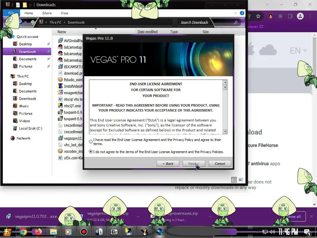Open Local Disk (C:) in navigation pane
317x238 pixels.
tap(31, 128)
